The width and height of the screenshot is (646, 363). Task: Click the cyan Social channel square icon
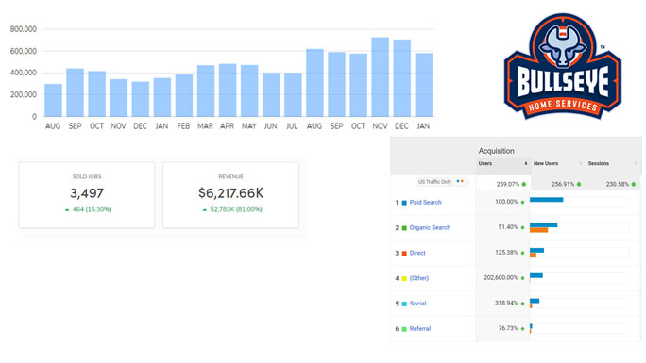pos(404,304)
